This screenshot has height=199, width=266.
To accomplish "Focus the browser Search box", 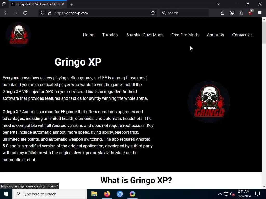I will (184, 13).
